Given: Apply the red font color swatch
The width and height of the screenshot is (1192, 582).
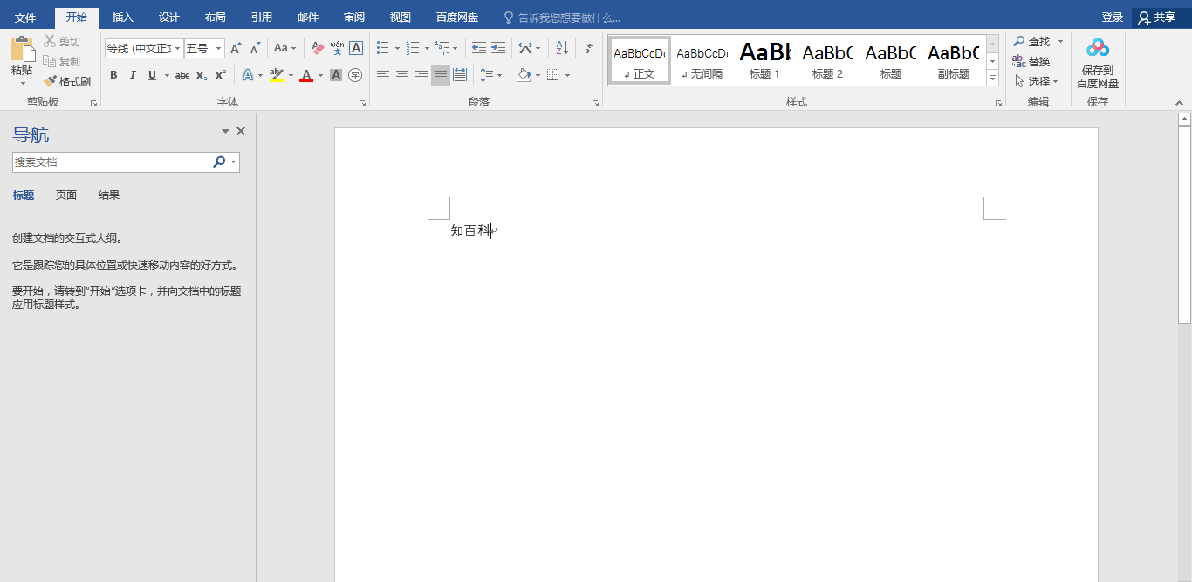Looking at the screenshot, I should click(x=306, y=75).
